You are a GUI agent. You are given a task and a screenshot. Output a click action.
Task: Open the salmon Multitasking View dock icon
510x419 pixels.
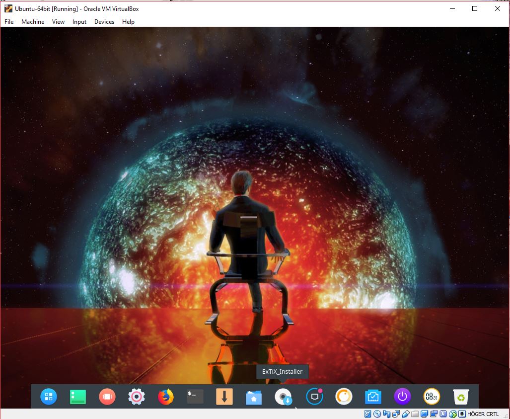[x=107, y=397]
